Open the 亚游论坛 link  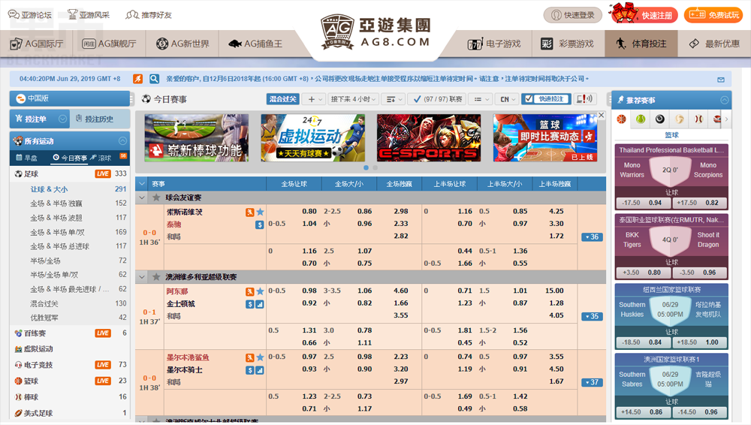tap(30, 15)
